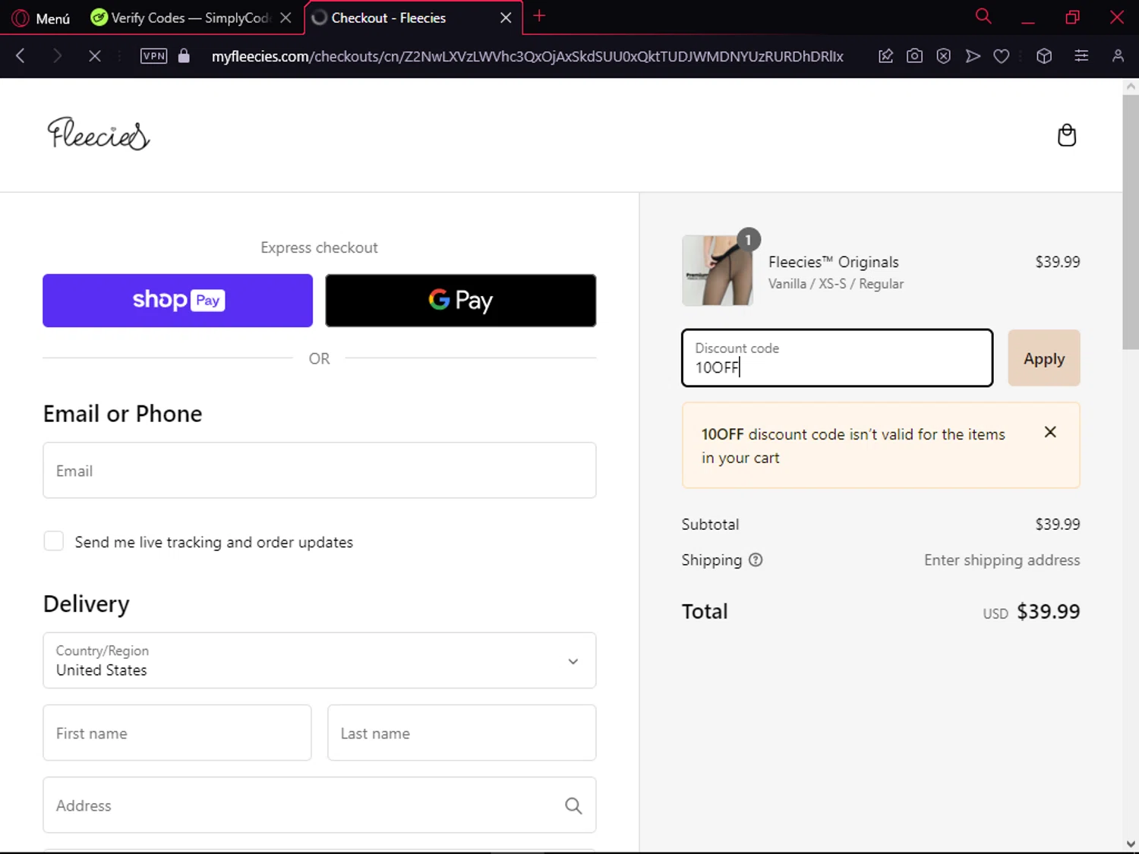
Task: Click the search tabs magnifier icon
Action: pyautogui.click(x=983, y=16)
